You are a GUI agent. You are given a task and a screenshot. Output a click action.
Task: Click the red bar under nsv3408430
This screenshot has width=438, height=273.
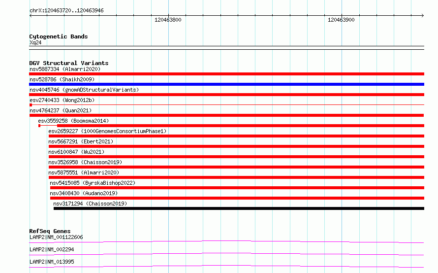pos(237,198)
